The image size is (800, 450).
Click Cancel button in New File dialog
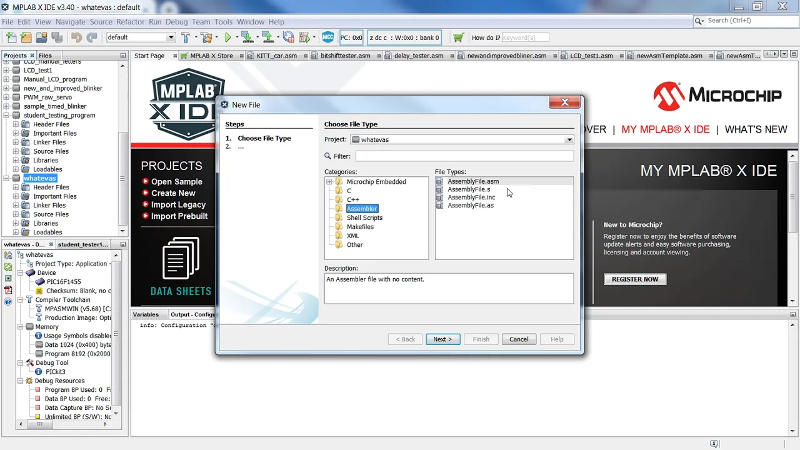tap(519, 339)
